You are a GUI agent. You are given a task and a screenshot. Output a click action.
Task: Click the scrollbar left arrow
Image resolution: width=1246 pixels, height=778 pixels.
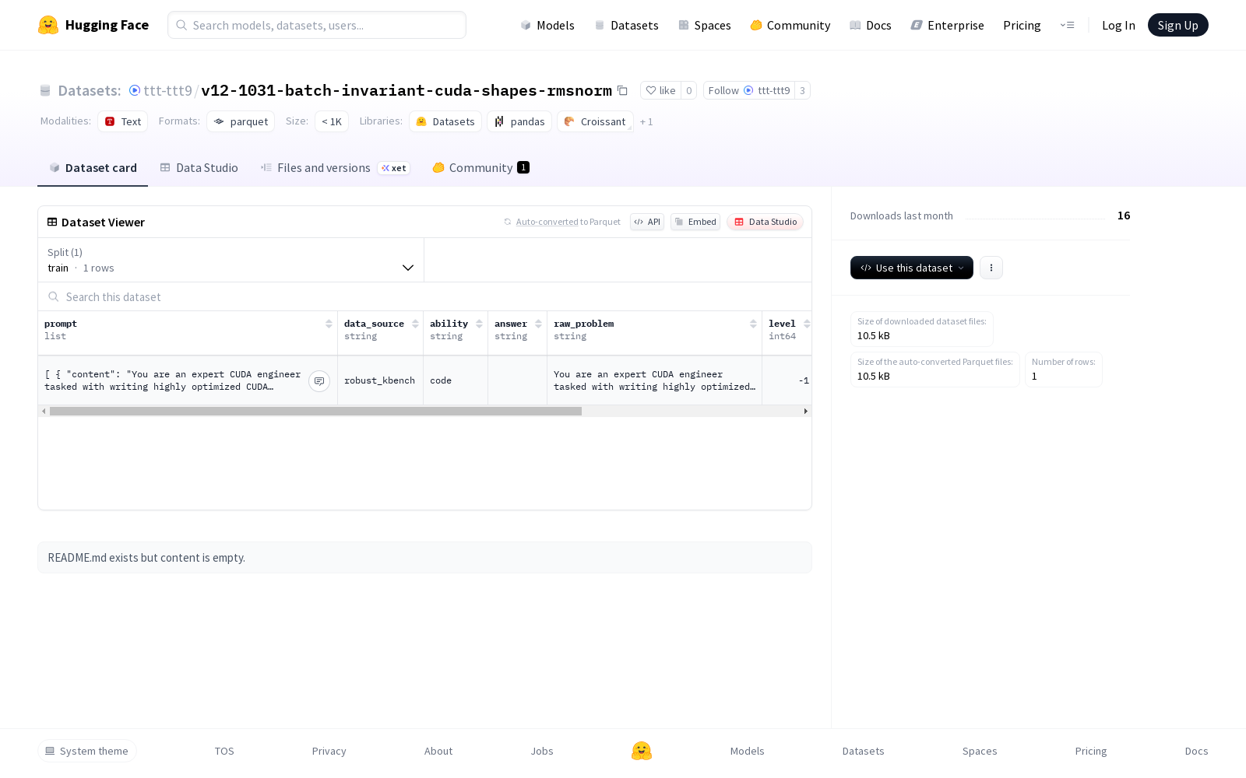click(x=44, y=411)
